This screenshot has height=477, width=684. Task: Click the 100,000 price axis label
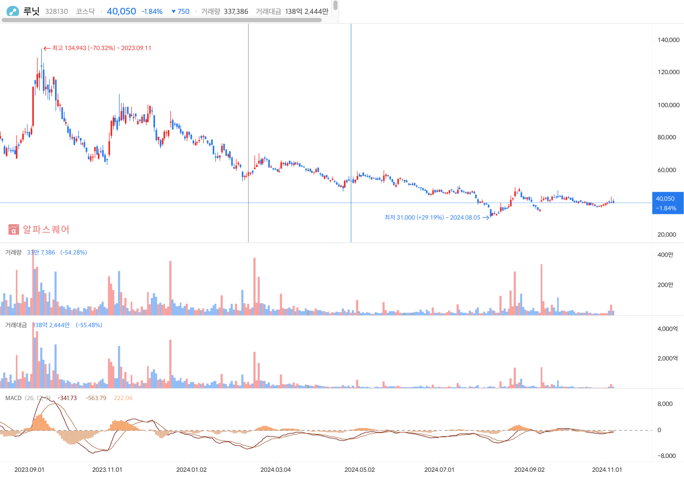[669, 105]
